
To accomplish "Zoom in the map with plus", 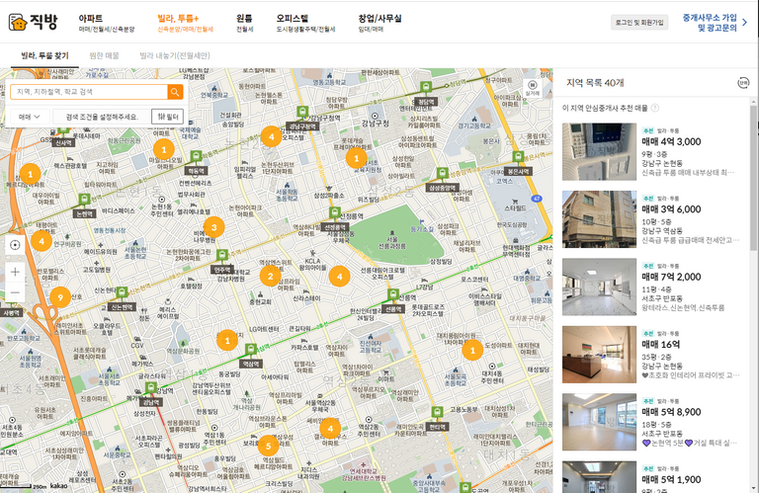I will point(15,272).
